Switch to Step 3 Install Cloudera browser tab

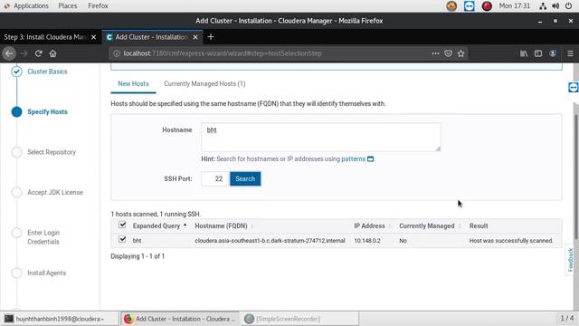(45, 37)
